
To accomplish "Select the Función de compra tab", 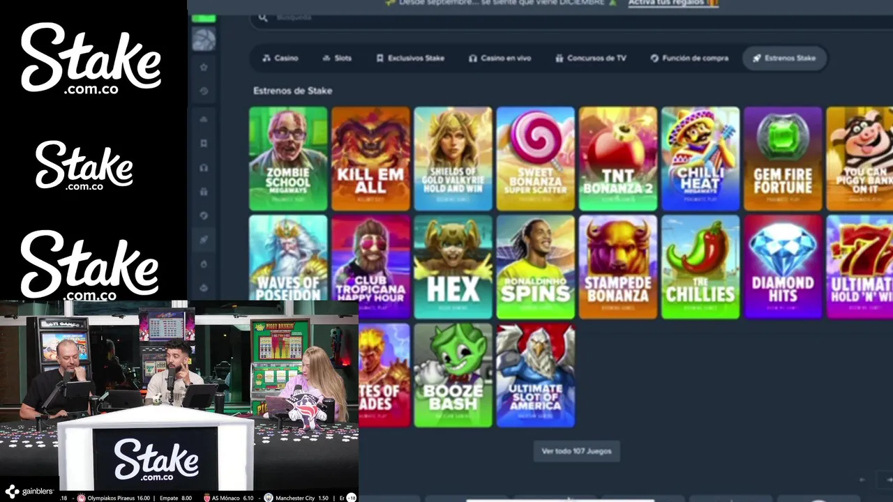I will click(689, 59).
